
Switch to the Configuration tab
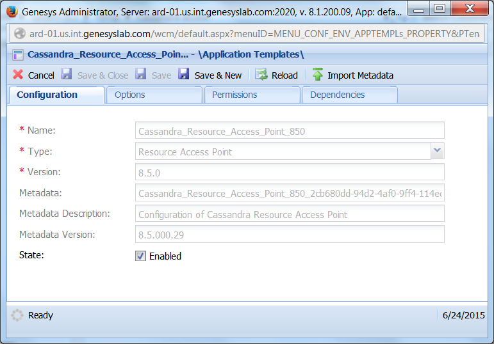tap(57, 95)
